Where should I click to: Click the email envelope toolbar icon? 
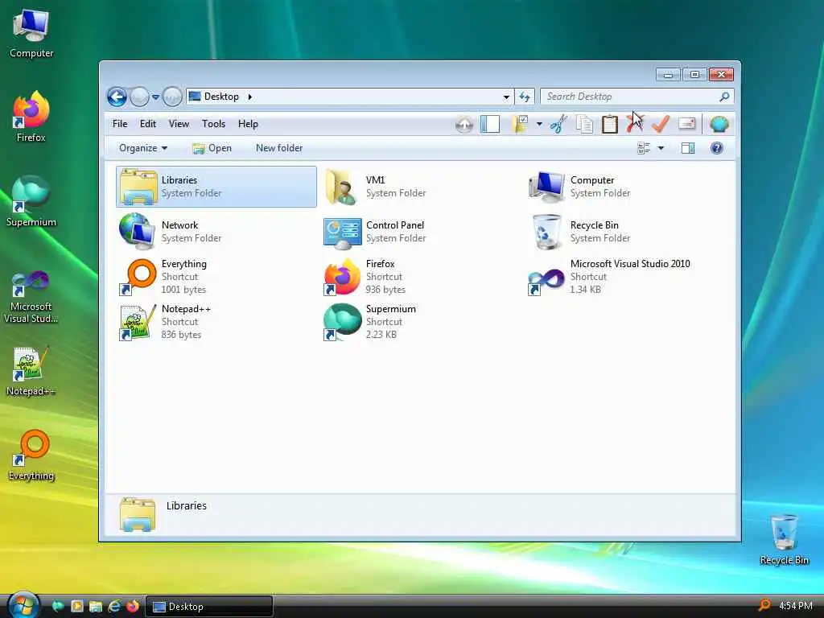(687, 123)
